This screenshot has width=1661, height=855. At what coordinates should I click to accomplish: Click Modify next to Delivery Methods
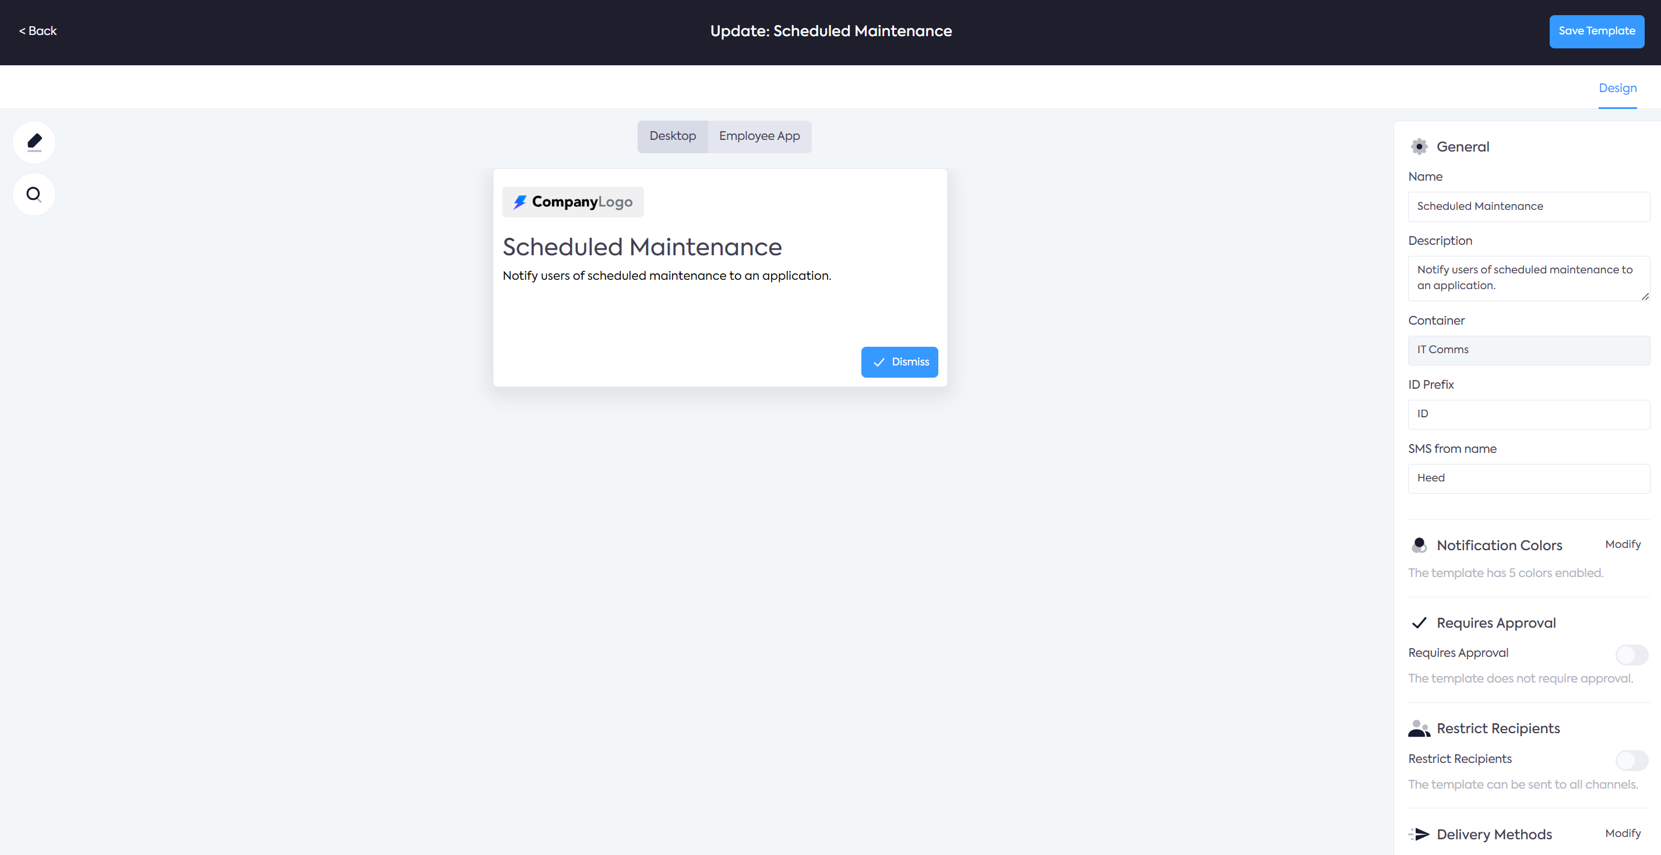coord(1623,833)
